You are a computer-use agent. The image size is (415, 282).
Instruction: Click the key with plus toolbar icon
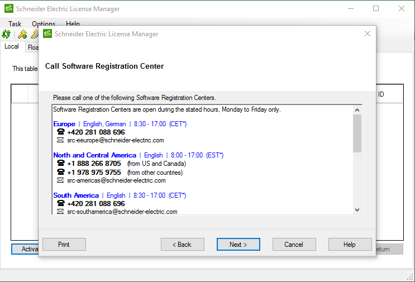click(22, 34)
